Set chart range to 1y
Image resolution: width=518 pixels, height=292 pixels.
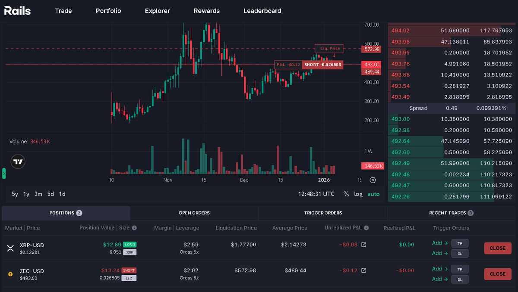[x=26, y=194]
